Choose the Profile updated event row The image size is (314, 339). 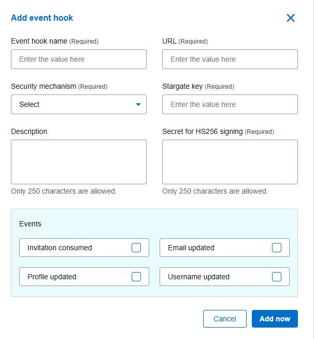(x=84, y=277)
